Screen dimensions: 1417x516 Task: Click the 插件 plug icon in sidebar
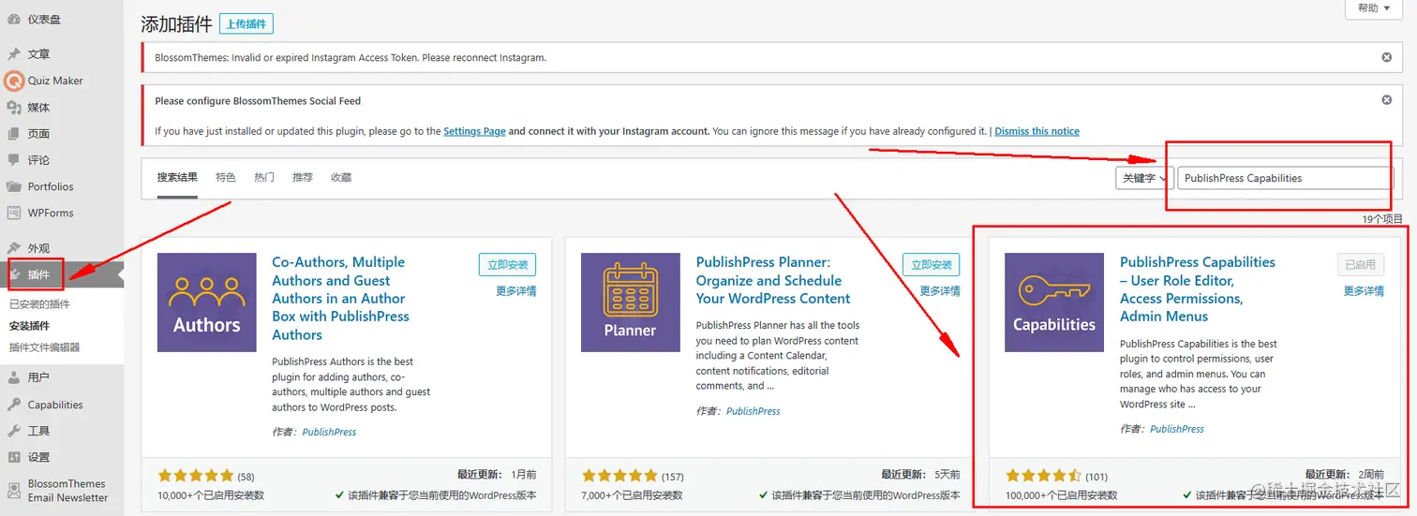click(16, 274)
